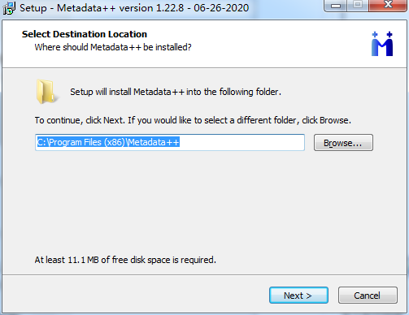The image size is (409, 315).
Task: Click the bottom button bar empty area
Action: (x=136, y=295)
